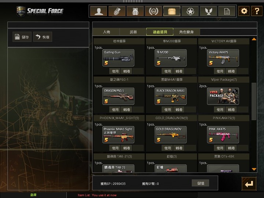264x198 pixels.
Task: Click the 儲存 save button
Action: tap(22, 37)
